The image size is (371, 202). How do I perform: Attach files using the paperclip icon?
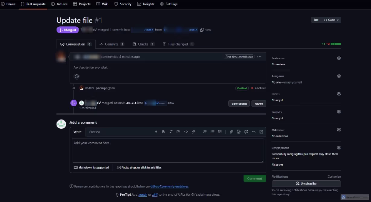231,132
